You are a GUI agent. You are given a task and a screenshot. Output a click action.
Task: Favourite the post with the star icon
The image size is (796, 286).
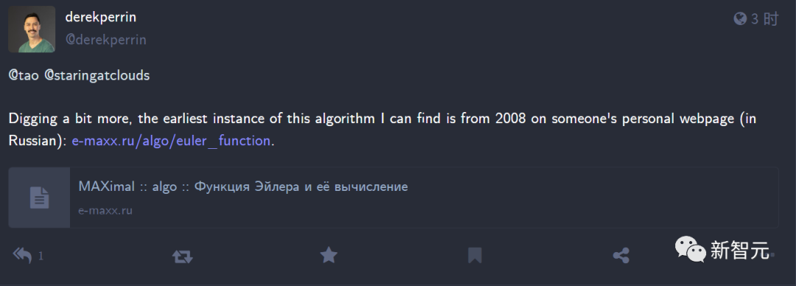tap(329, 255)
